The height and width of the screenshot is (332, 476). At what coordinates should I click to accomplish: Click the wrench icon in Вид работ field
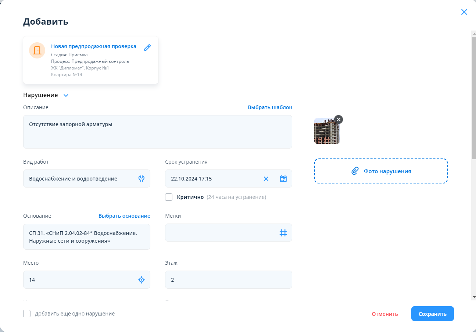[x=142, y=179]
